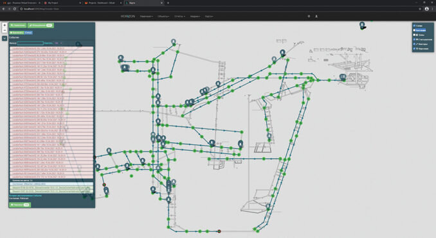
Task: Select the grouped marker at the right route end
Action: coord(343,77)
